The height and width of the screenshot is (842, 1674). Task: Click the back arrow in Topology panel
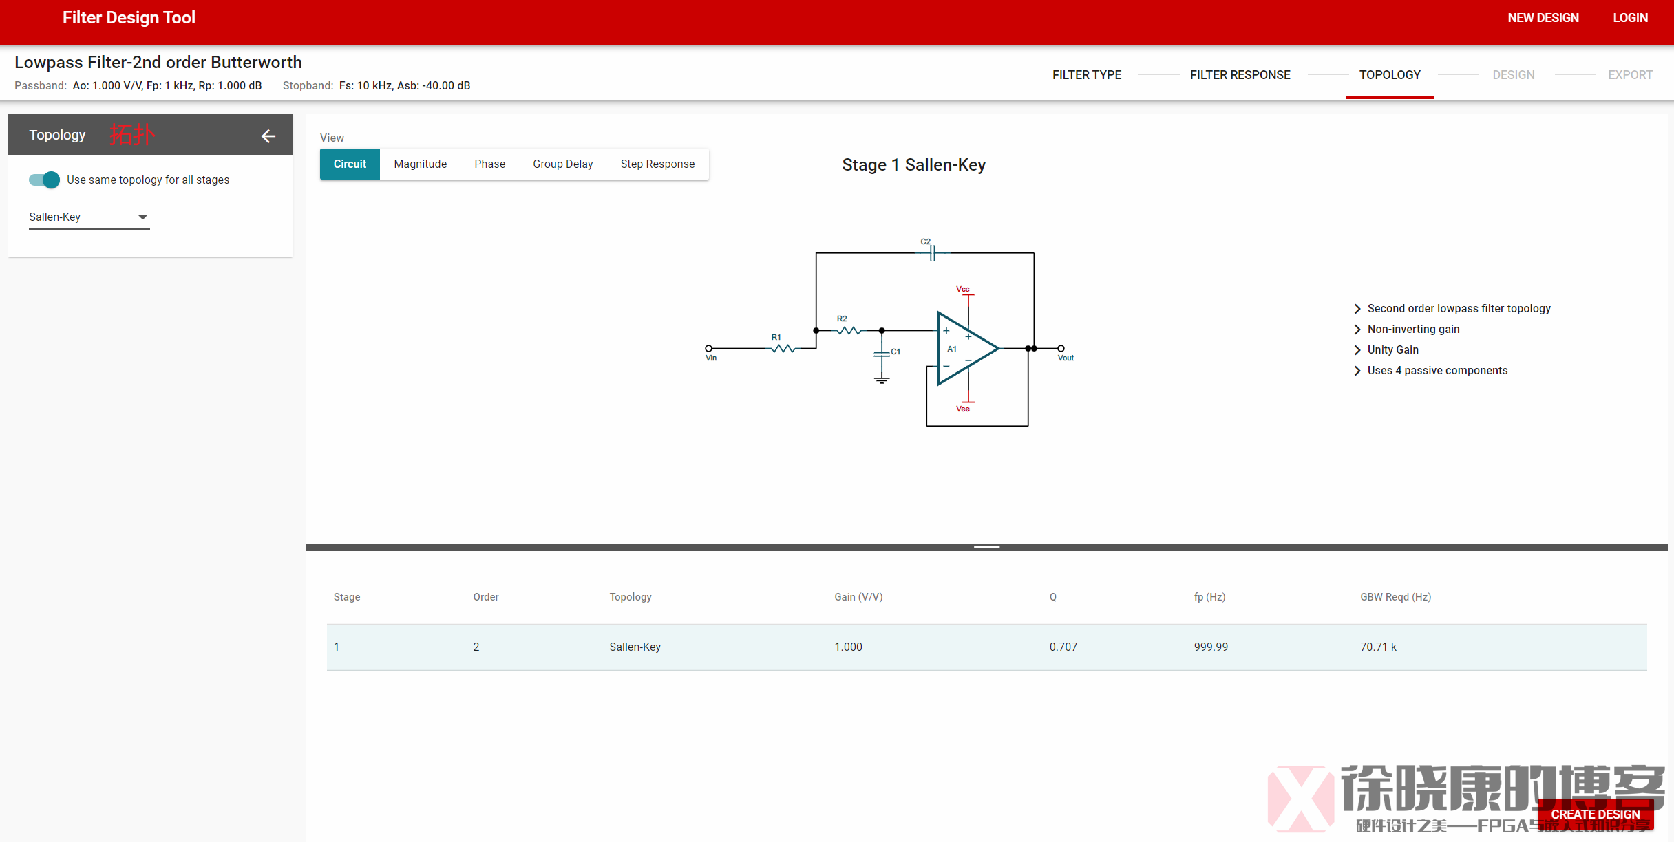tap(268, 136)
